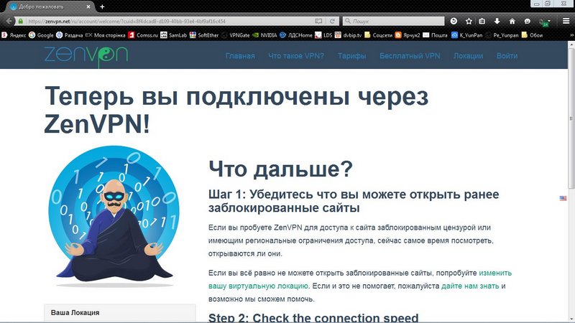Expand the Обои bookmarks folder
This screenshot has height=323, width=575.
click(532, 35)
